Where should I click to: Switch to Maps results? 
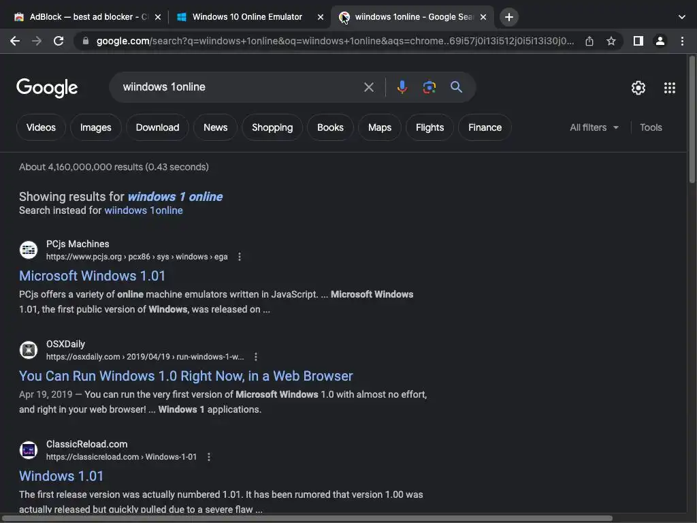pos(380,127)
